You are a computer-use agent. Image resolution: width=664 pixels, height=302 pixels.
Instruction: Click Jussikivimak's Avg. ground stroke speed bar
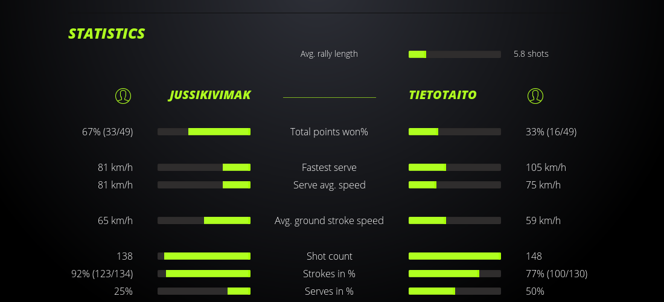click(x=204, y=220)
